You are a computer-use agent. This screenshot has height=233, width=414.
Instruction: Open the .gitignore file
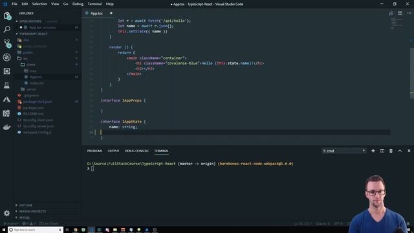31,95
